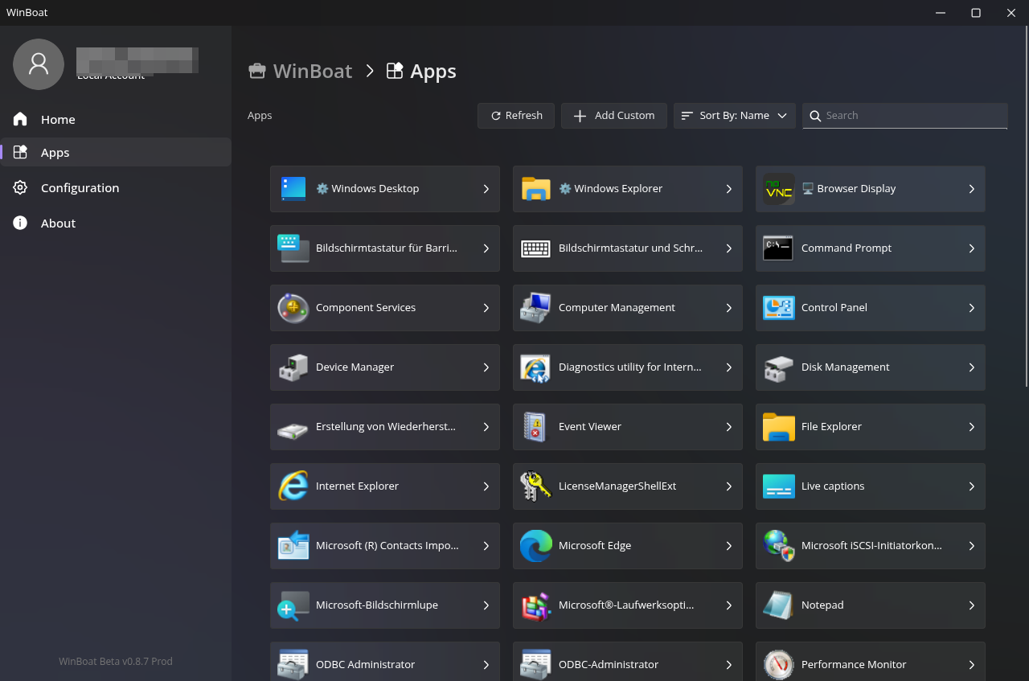
Task: Click the Microsoft Edge logo icon
Action: click(x=535, y=546)
